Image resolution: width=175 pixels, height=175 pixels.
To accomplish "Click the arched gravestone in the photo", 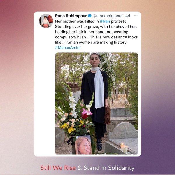I will tap(123, 131).
